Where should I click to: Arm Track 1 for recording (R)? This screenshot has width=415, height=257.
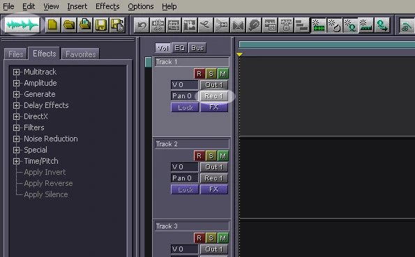pos(199,74)
